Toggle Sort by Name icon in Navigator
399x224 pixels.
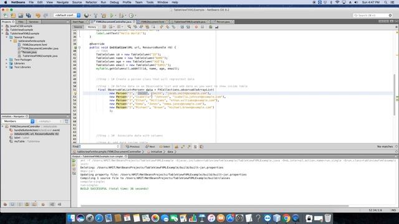click(52, 204)
